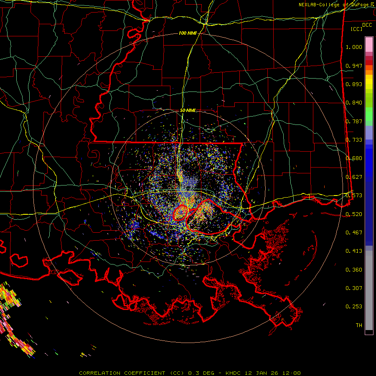Image resolution: width=376 pixels, height=376 pixels.
Task: Click the TH threshold label
Action: pyautogui.click(x=359, y=325)
